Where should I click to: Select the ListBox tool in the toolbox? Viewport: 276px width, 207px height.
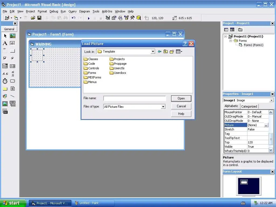click(12, 66)
